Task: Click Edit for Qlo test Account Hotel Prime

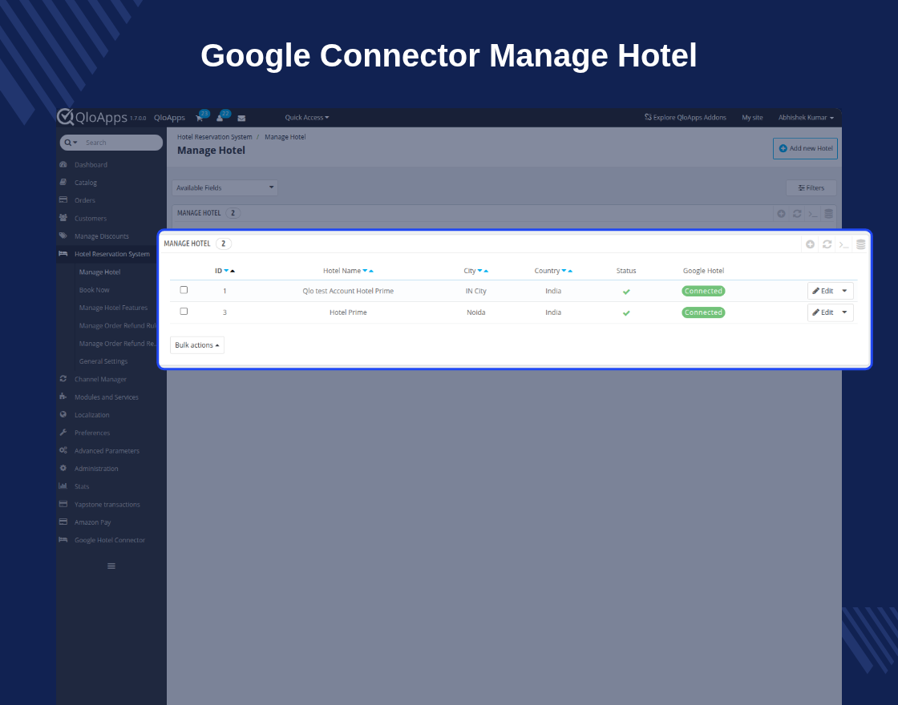Action: [823, 291]
